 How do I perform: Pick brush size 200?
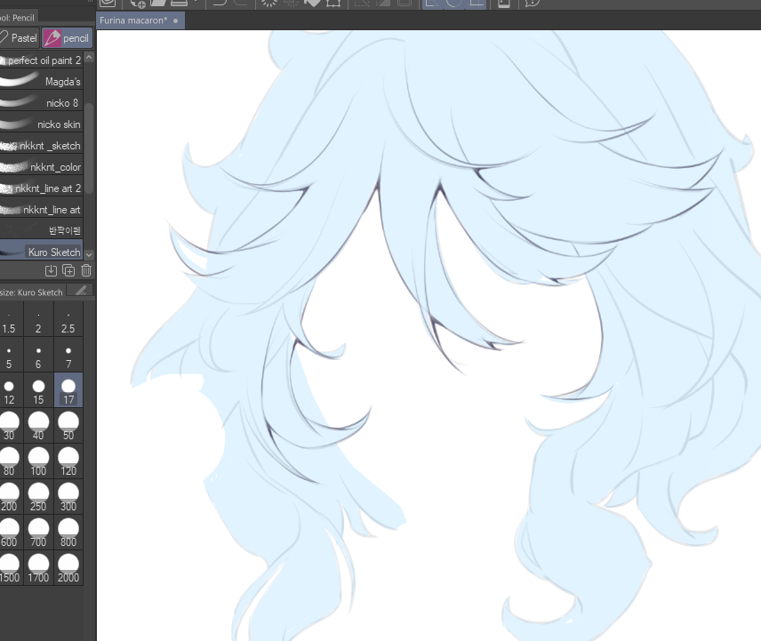click(10, 497)
